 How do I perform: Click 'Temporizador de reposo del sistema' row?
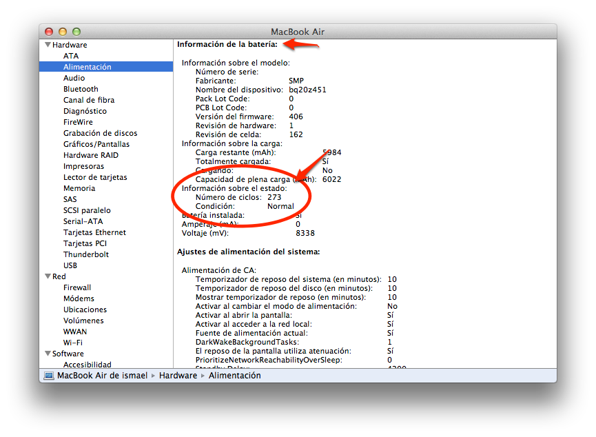[x=296, y=280]
